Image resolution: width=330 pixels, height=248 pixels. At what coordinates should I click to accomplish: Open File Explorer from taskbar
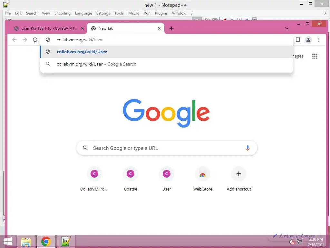coord(26,242)
